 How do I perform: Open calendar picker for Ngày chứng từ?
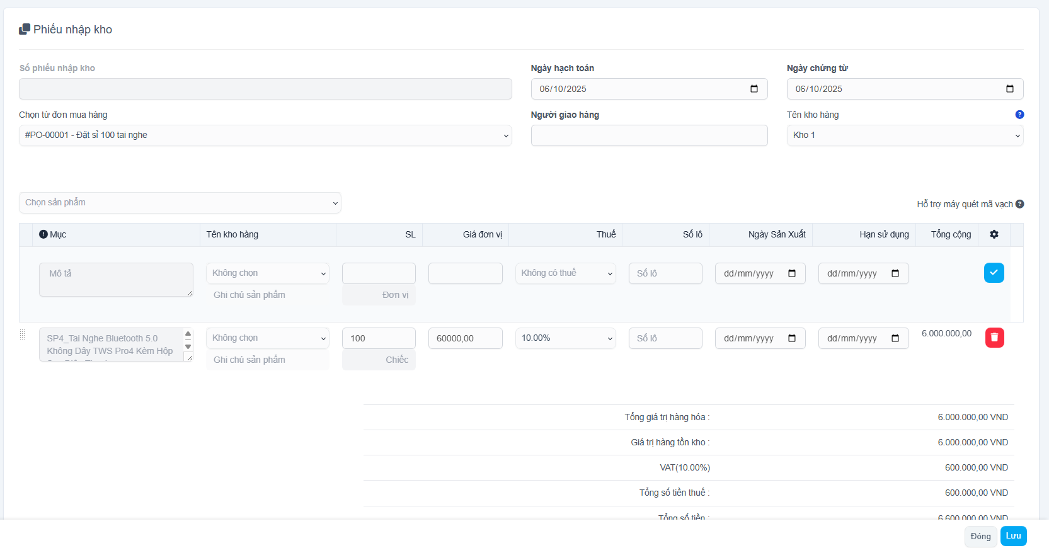pyautogui.click(x=1009, y=89)
